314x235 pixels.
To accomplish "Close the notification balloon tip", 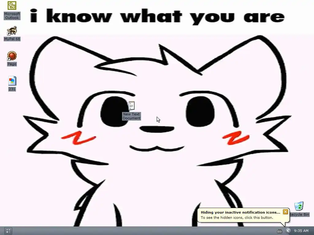I will [285, 212].
